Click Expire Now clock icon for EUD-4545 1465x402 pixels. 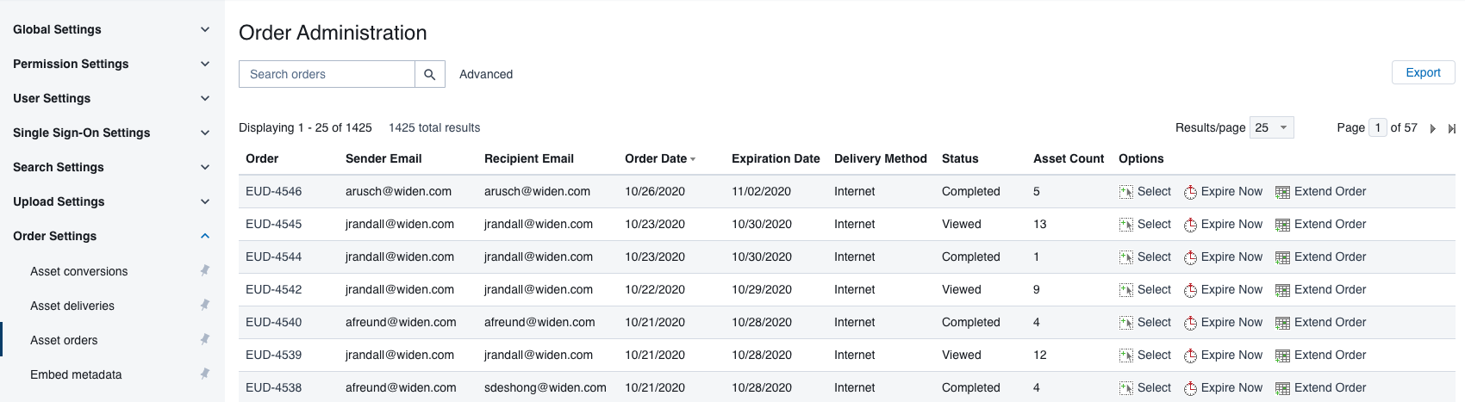(1190, 225)
